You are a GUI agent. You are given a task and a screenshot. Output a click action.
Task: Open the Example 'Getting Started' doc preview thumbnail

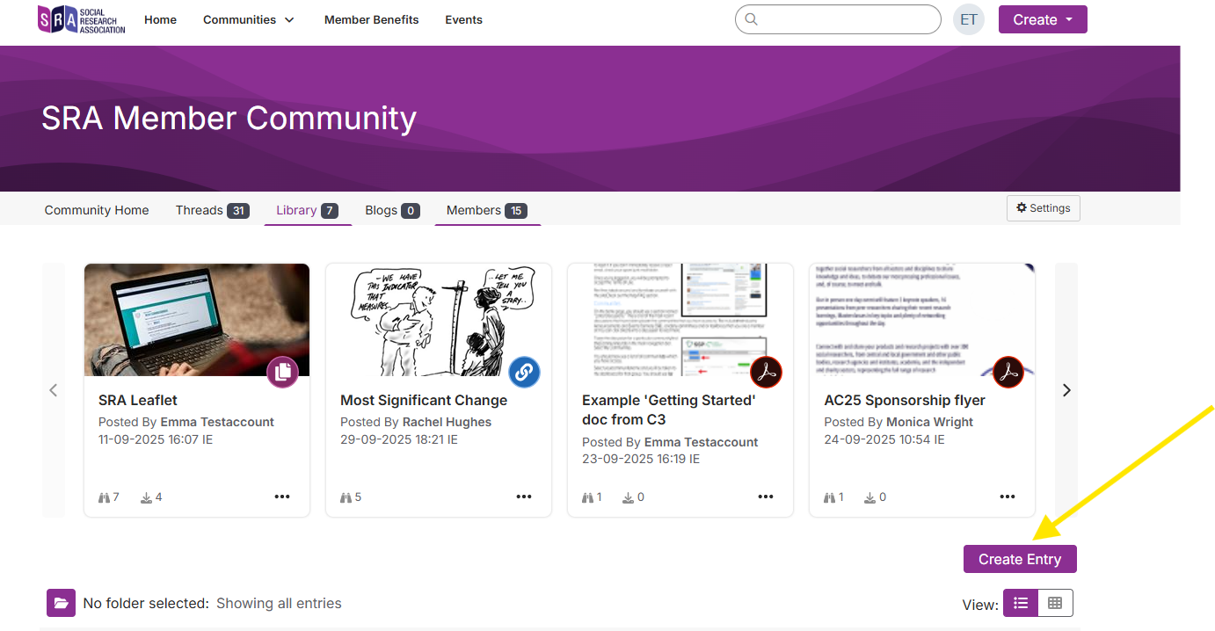[680, 320]
